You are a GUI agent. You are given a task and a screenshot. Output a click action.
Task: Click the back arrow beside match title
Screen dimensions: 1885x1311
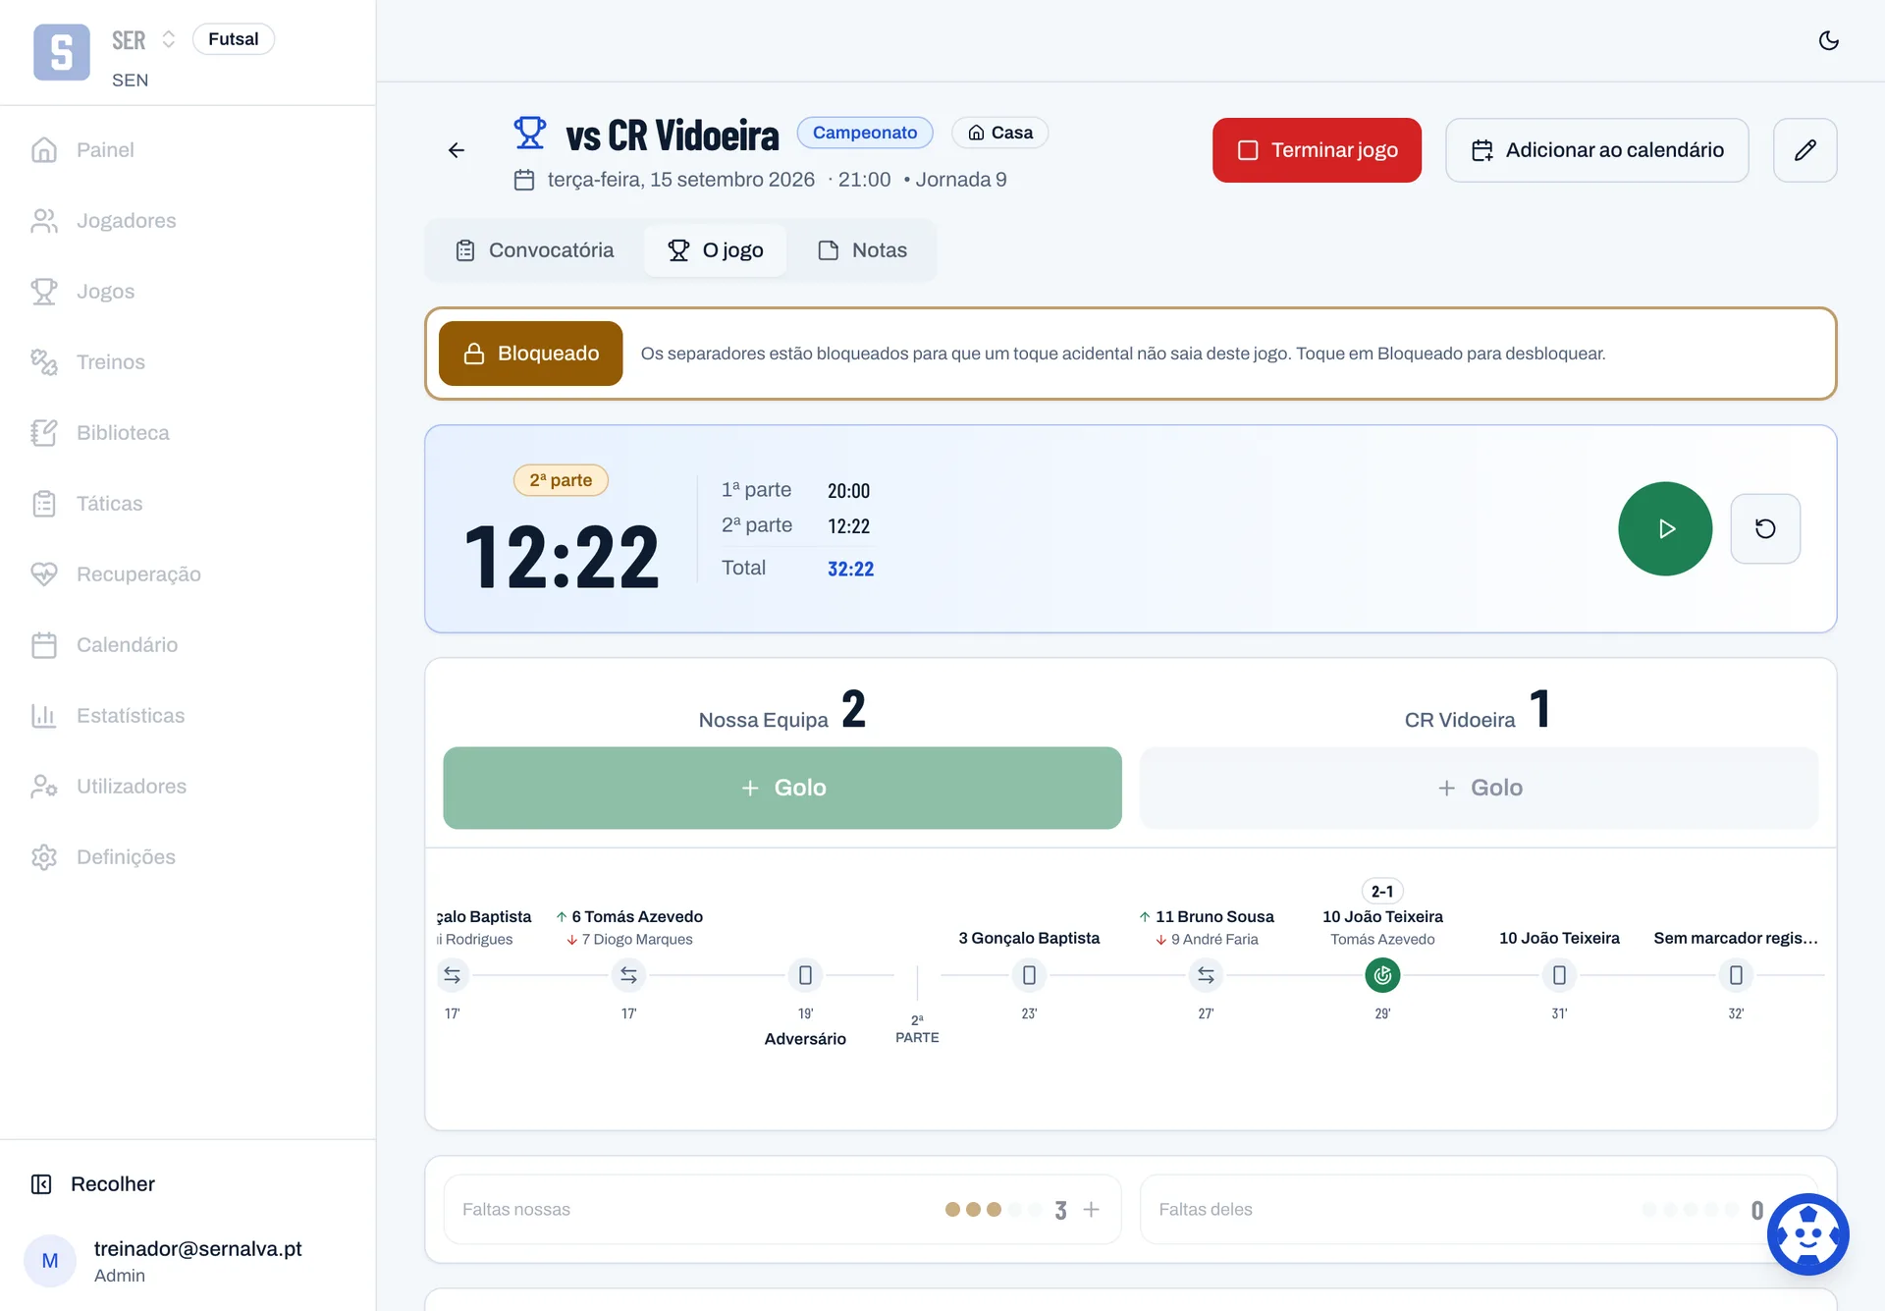pyautogui.click(x=457, y=150)
